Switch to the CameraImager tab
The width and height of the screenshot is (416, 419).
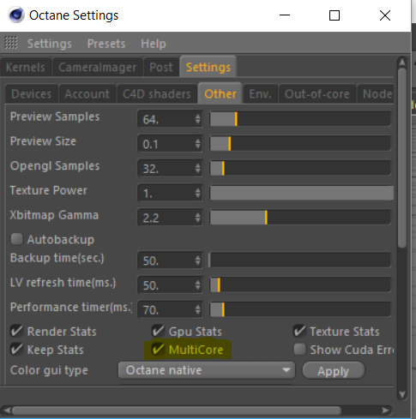(97, 67)
